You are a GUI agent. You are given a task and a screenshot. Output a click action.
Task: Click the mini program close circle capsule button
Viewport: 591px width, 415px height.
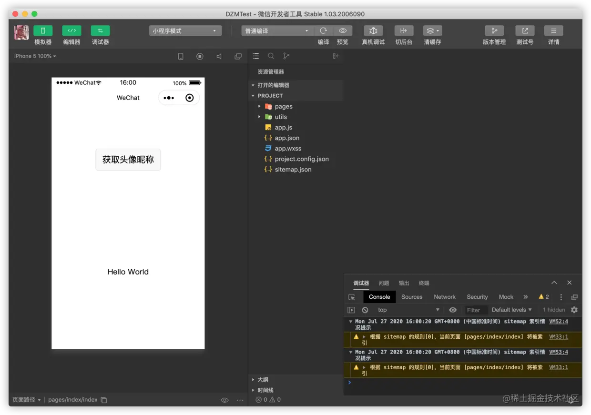tap(190, 98)
